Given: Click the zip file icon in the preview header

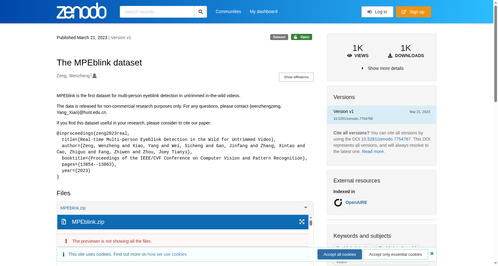Looking at the screenshot, I should (x=64, y=222).
